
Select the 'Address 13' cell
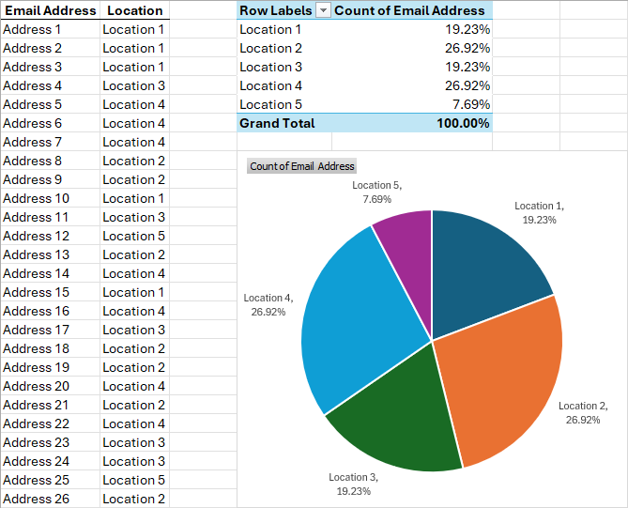pyautogui.click(x=50, y=254)
